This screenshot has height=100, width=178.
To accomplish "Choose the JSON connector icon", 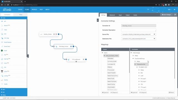I will (x=2, y=72).
